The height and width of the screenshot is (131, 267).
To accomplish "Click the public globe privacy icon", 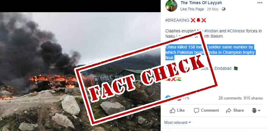I will click(224, 9).
